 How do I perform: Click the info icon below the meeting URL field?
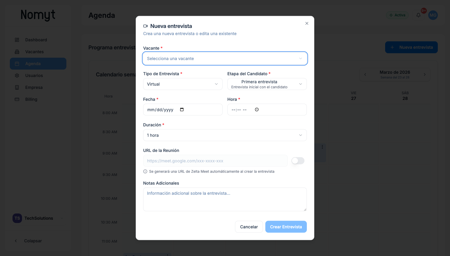coord(145,171)
